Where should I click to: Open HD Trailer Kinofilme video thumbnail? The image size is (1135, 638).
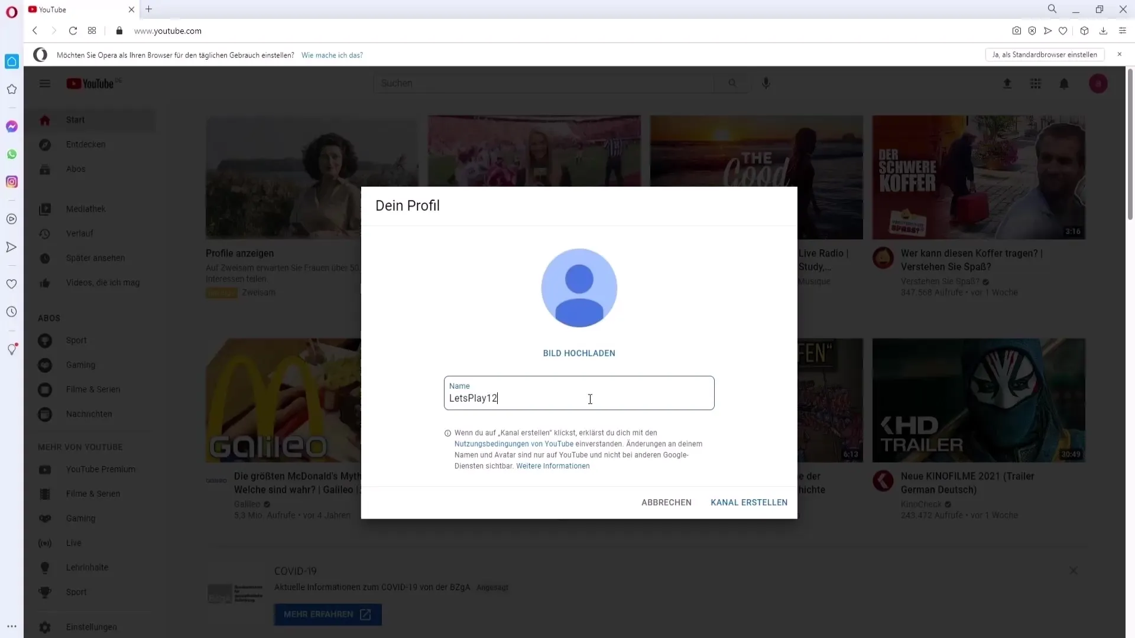[979, 400]
